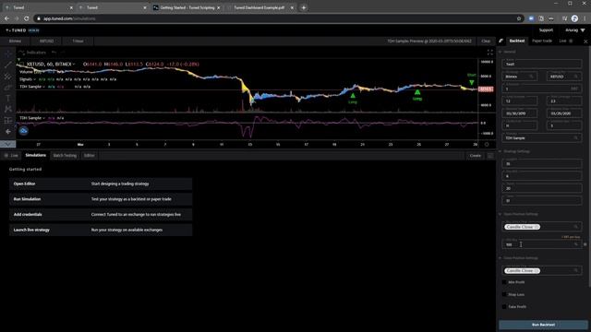
Task: Remove the exit Candle Close chip
Action: tap(537, 270)
